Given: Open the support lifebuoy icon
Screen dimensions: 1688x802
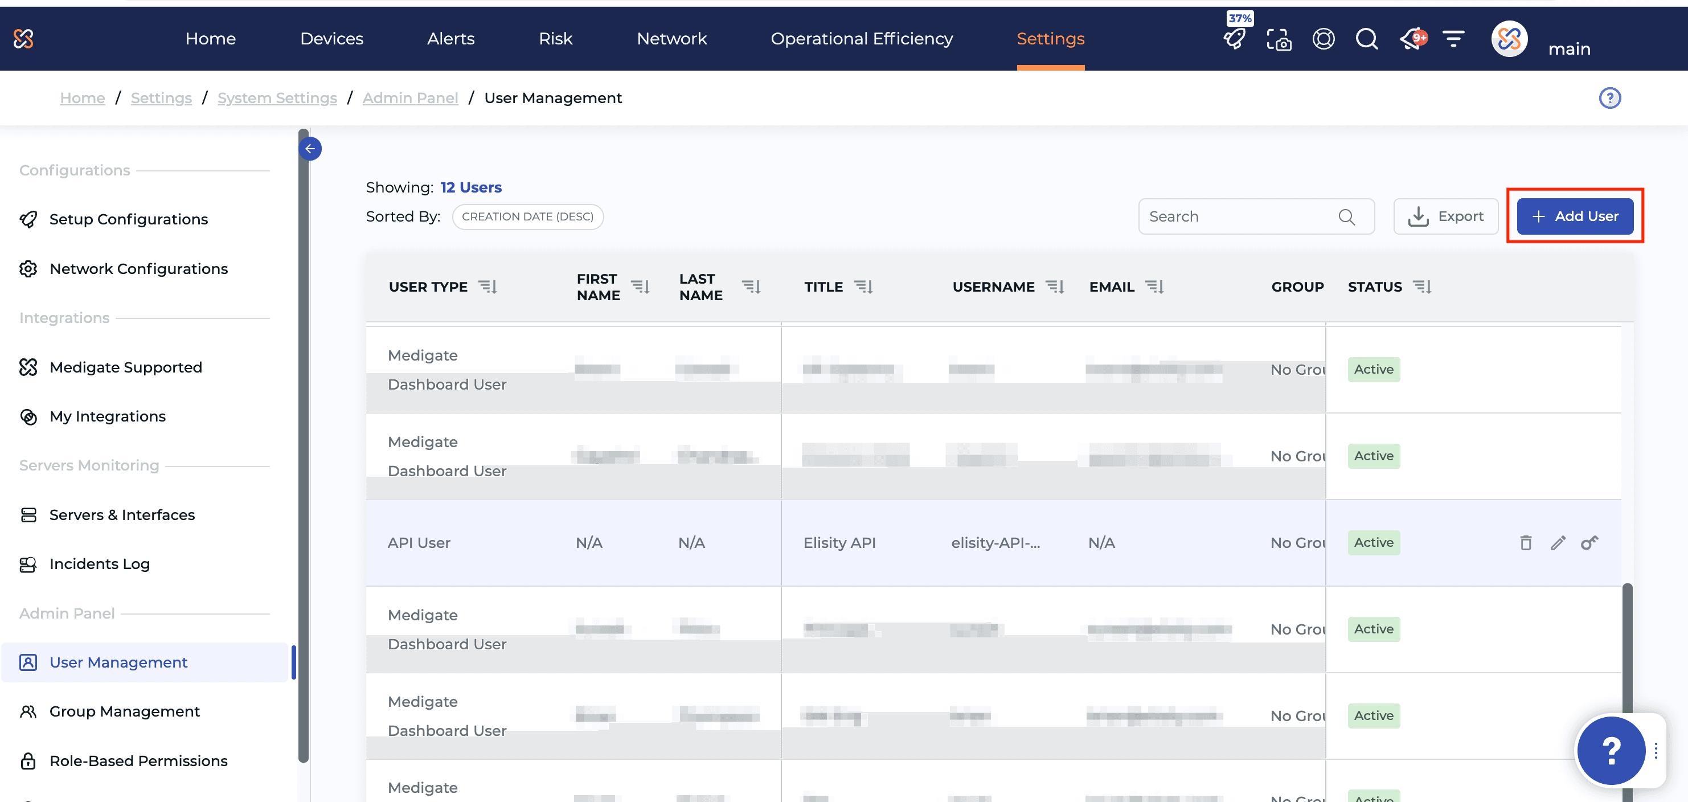Looking at the screenshot, I should coord(1323,39).
